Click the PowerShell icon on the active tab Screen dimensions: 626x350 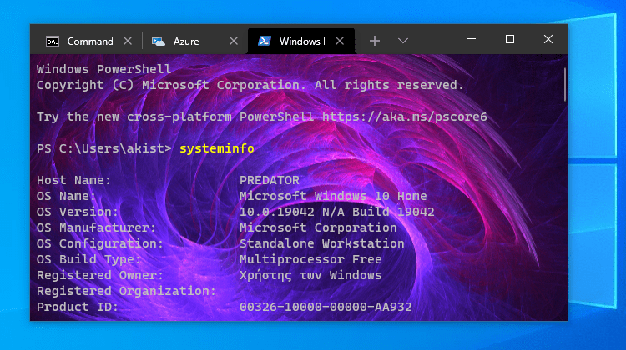[263, 41]
